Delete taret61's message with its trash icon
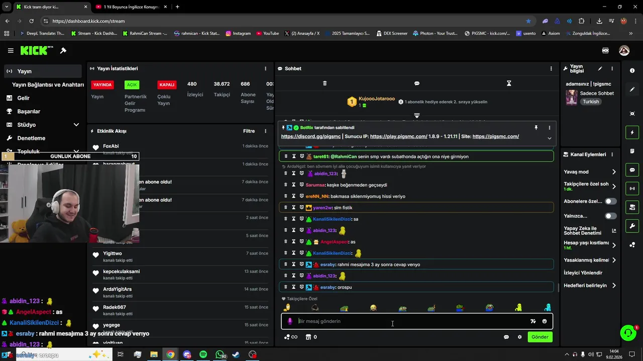 (x=286, y=156)
